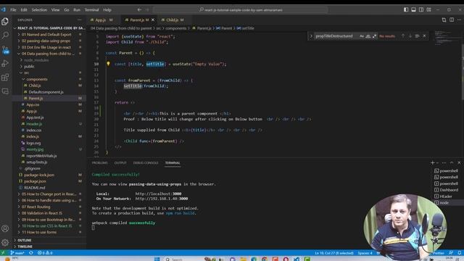Click the command center search box
This screenshot has width=464, height=261.
[241, 9]
